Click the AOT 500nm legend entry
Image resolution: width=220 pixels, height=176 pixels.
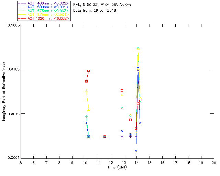[x=44, y=7]
